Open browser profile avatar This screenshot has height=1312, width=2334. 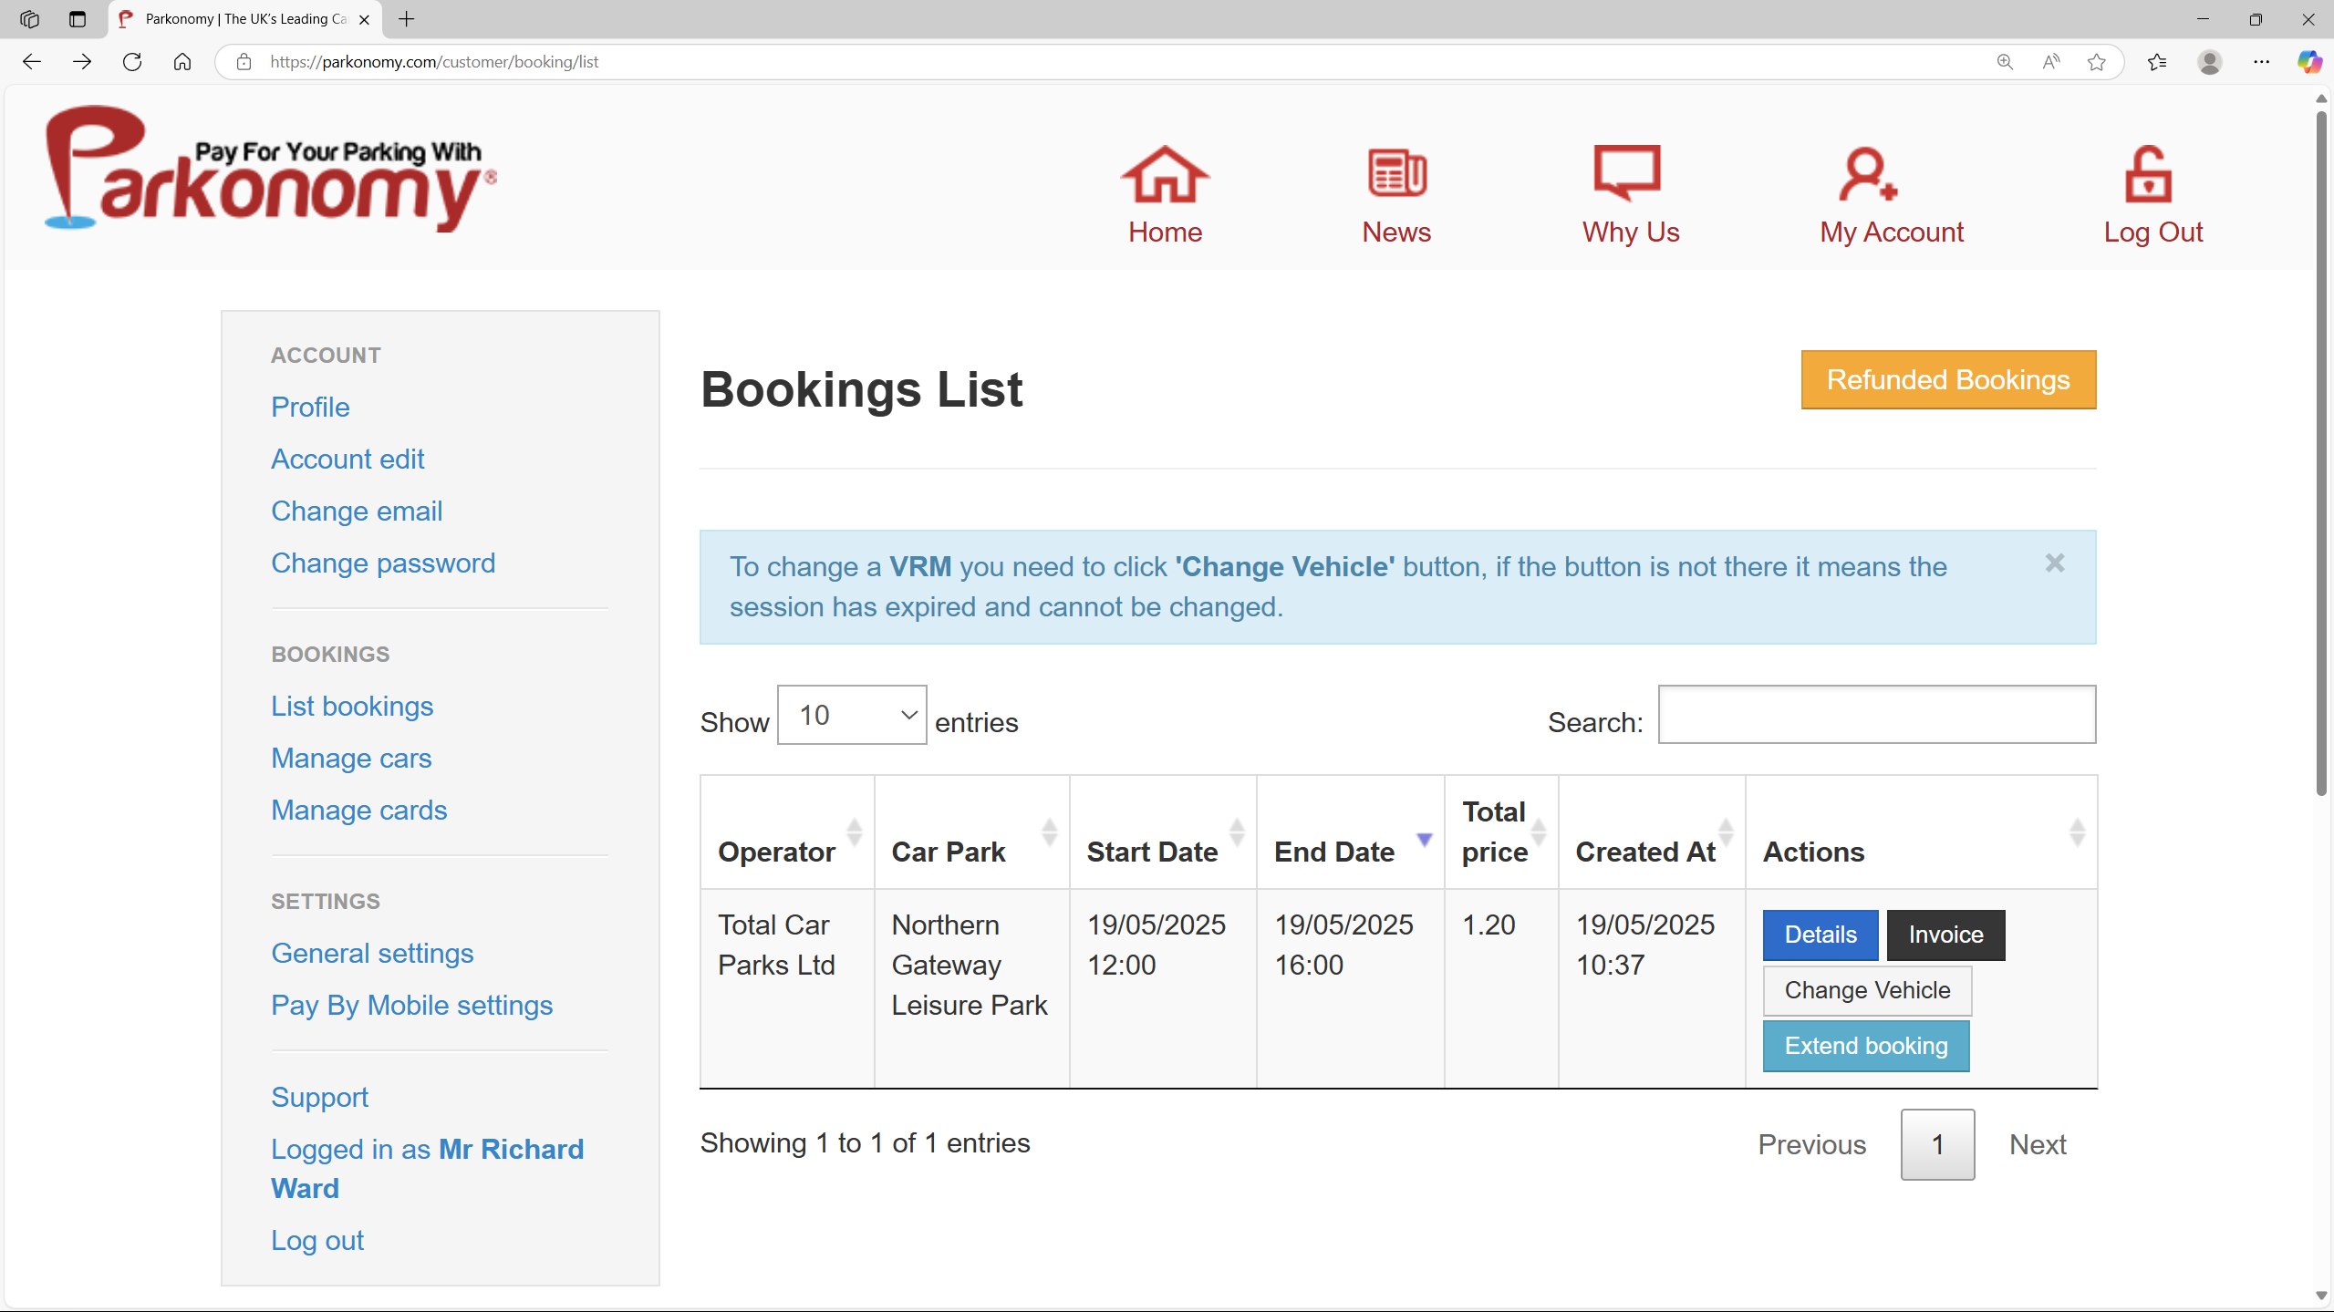(x=2210, y=62)
